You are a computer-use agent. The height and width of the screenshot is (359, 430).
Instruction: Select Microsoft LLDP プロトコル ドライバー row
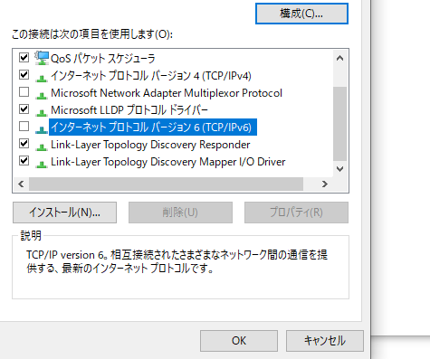point(129,110)
